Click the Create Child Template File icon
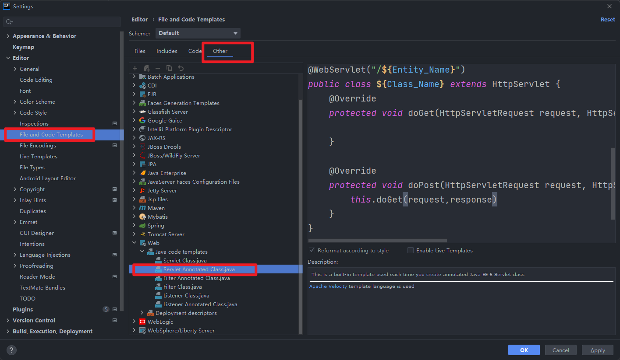 pos(146,68)
